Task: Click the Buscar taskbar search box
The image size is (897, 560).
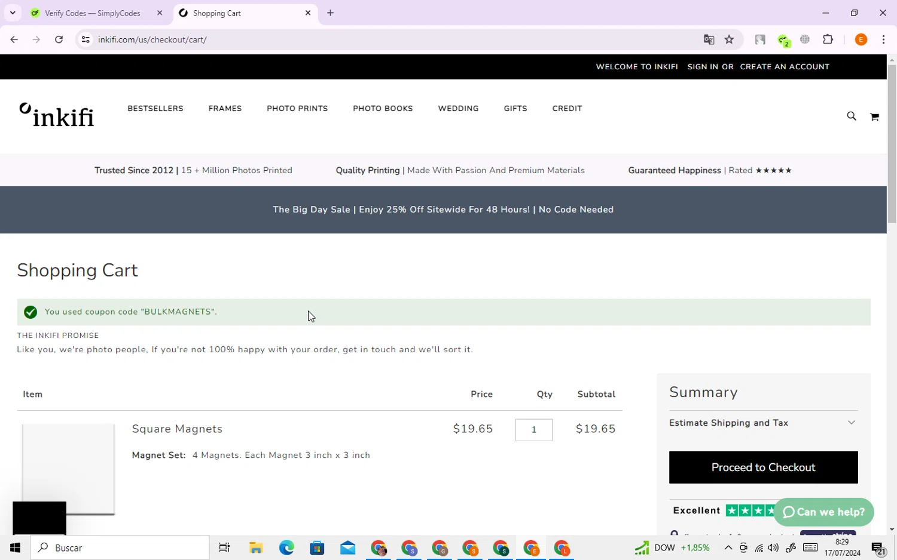Action: point(120,547)
